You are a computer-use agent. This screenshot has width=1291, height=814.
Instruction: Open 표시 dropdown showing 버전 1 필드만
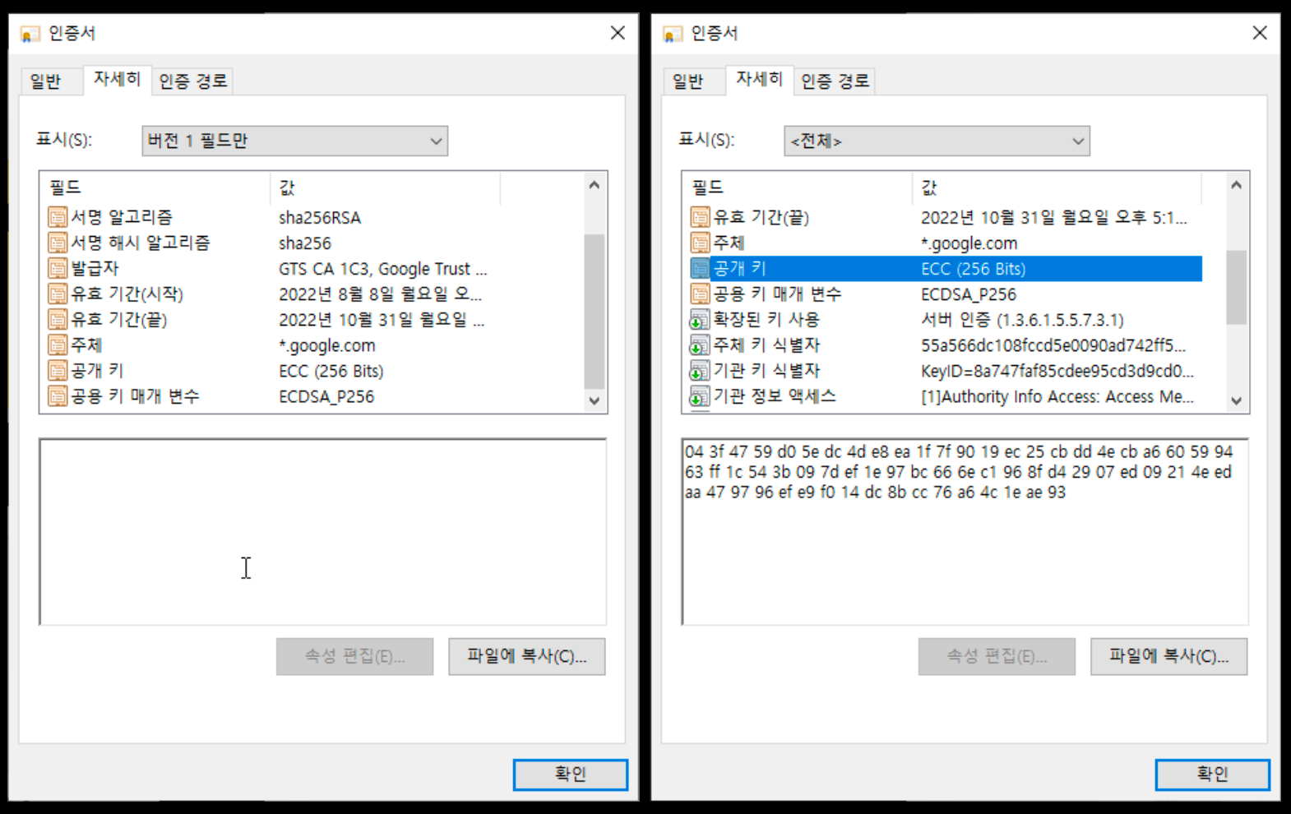294,141
